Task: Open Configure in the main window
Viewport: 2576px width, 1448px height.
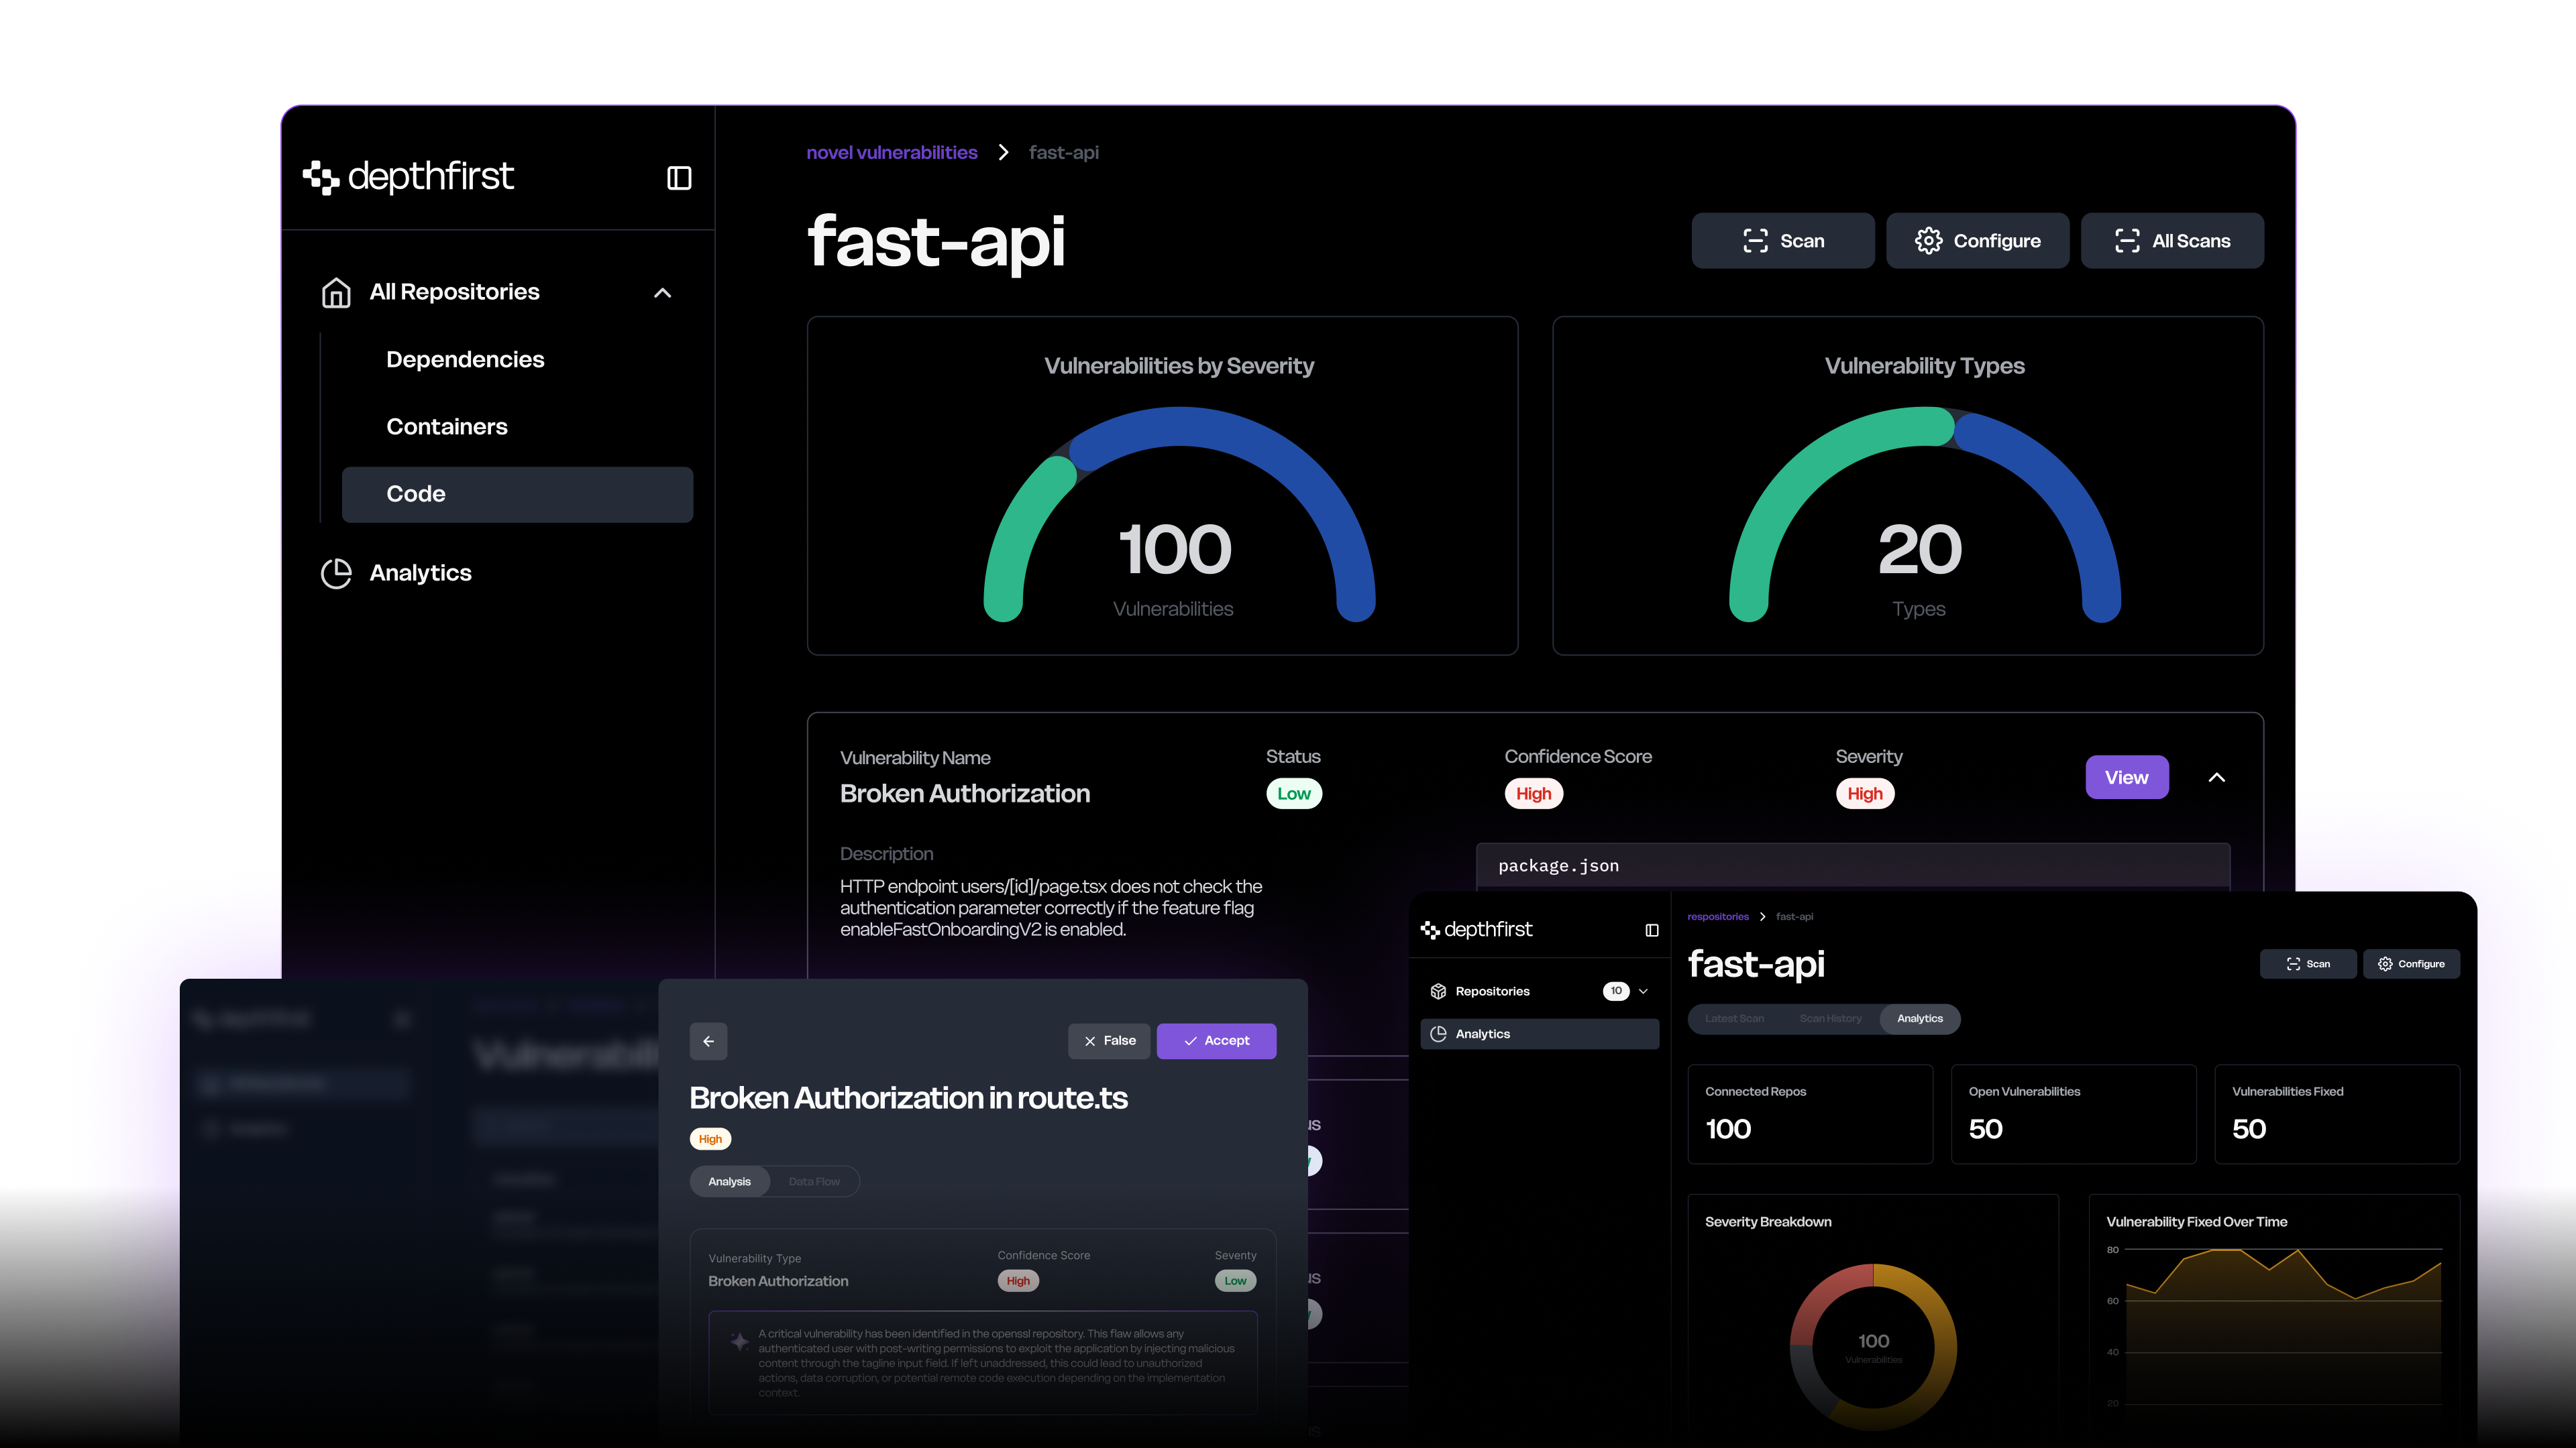Action: [x=1977, y=240]
